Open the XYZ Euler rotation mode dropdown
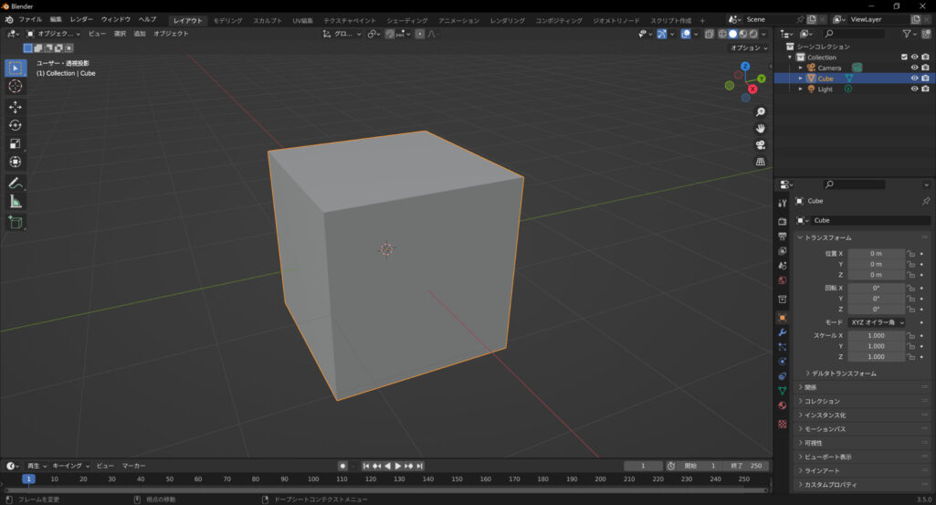 click(x=877, y=322)
